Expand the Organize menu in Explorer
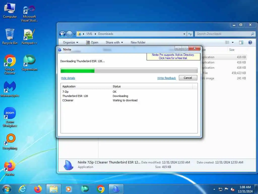Image resolution: width=258 pixels, height=194 pixels. click(x=71, y=42)
